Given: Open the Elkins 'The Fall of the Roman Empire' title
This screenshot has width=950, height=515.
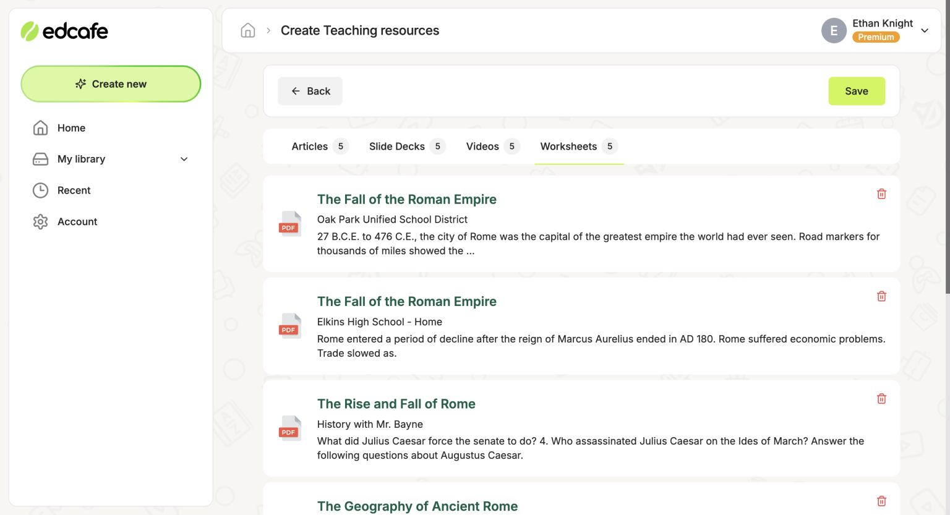Looking at the screenshot, I should tap(407, 301).
